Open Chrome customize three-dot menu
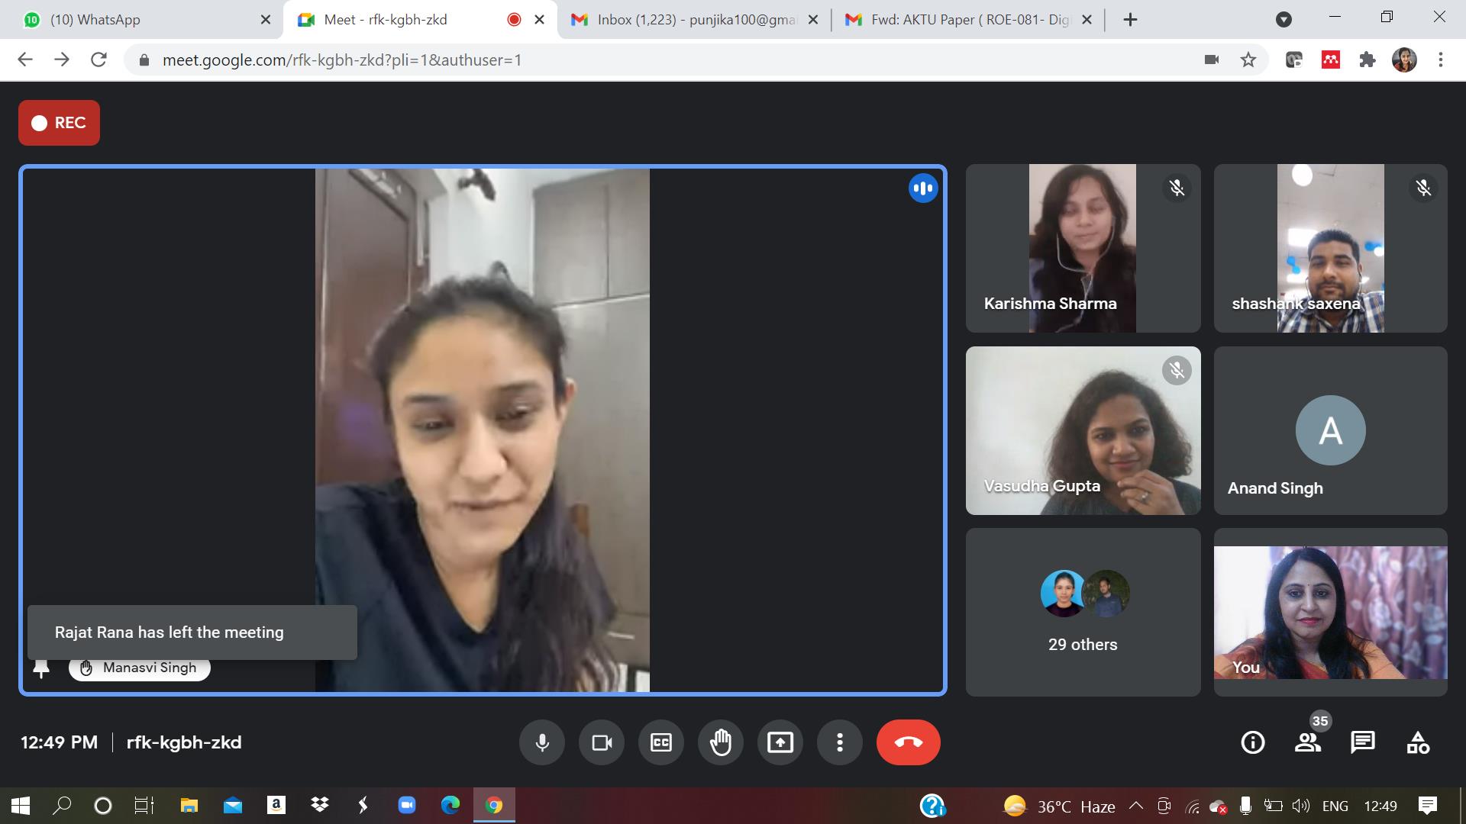 pos(1441,60)
